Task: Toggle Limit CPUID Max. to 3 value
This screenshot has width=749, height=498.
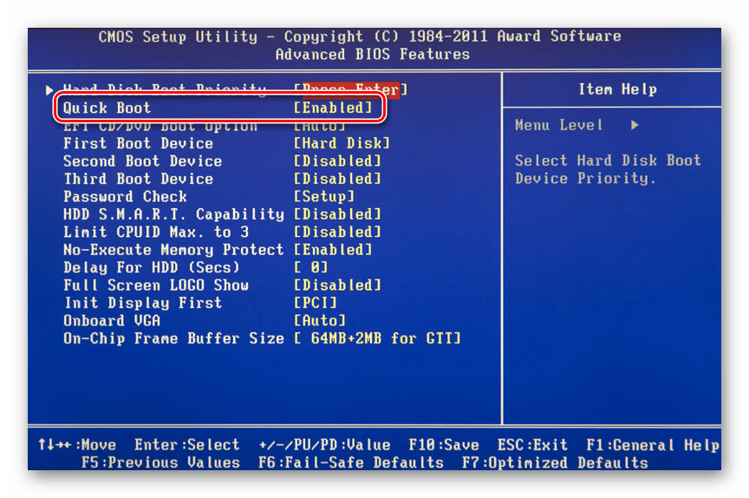Action: (337, 232)
